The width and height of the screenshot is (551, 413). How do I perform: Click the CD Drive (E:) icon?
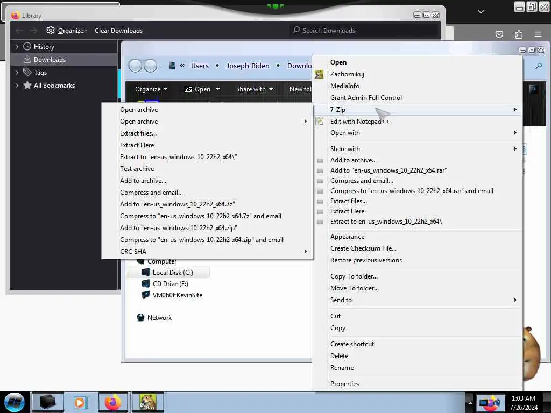[x=145, y=283]
